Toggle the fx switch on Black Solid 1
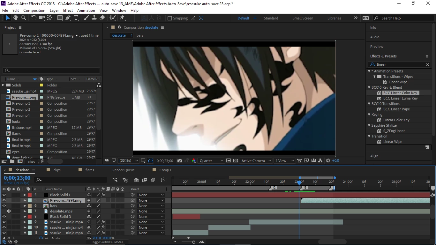Image resolution: width=436 pixels, height=245 pixels. click(103, 195)
